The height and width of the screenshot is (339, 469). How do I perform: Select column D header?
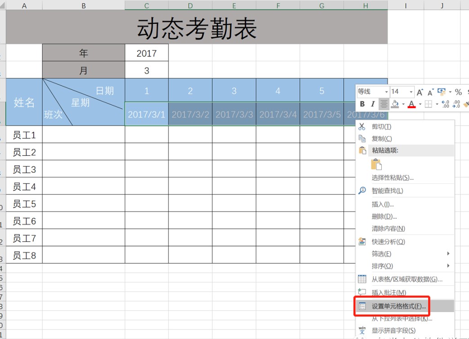pyautogui.click(x=190, y=5)
